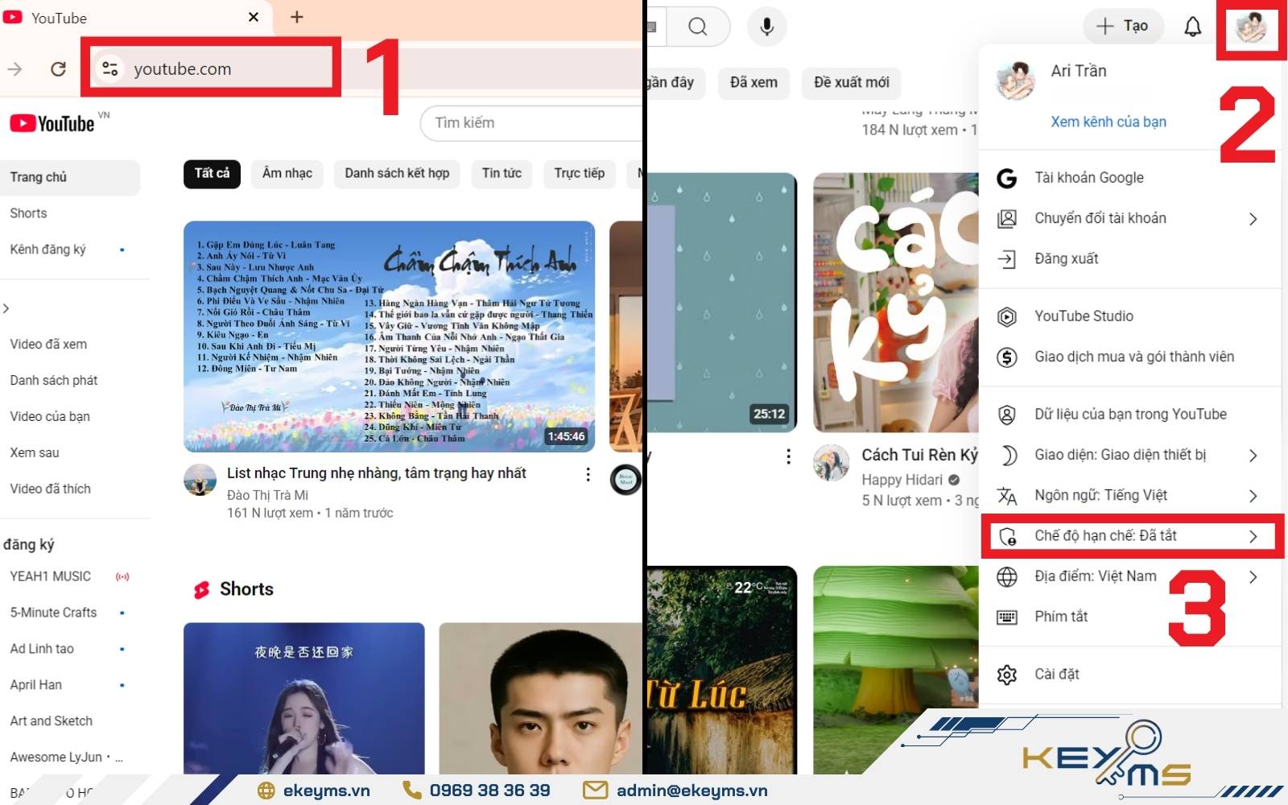Image resolution: width=1288 pixels, height=805 pixels.
Task: Select the Tin tức filter chip
Action: click(x=502, y=174)
